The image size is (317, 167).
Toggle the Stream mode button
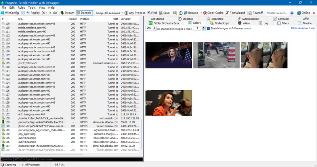click(67, 13)
